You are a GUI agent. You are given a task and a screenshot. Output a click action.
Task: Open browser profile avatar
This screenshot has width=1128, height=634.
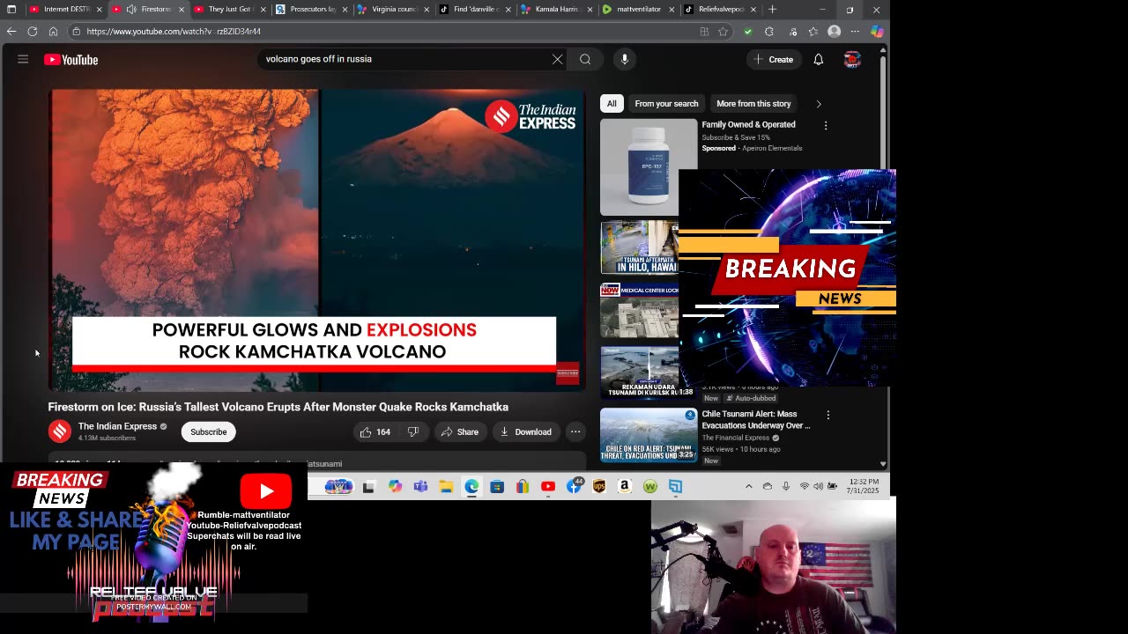pyautogui.click(x=834, y=32)
